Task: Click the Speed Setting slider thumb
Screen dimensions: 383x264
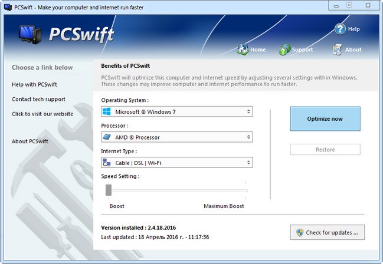Action: click(109, 190)
